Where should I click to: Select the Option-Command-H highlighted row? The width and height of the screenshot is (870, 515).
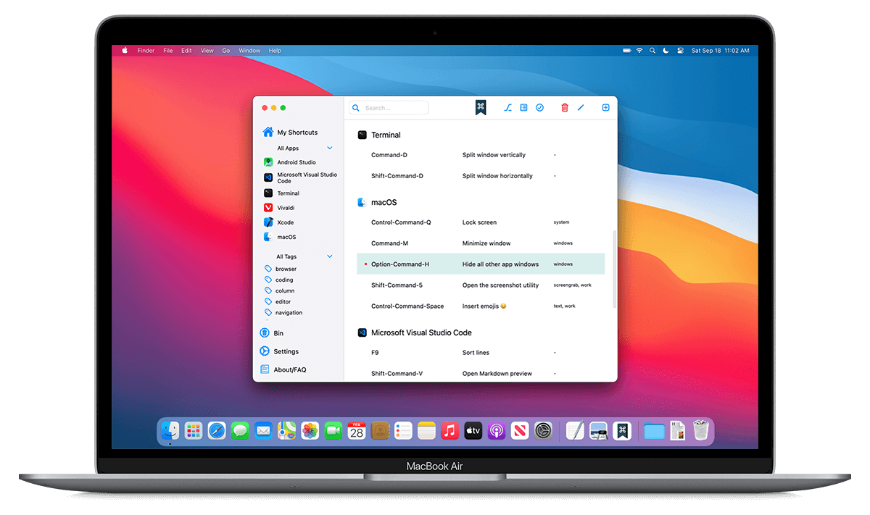point(481,264)
